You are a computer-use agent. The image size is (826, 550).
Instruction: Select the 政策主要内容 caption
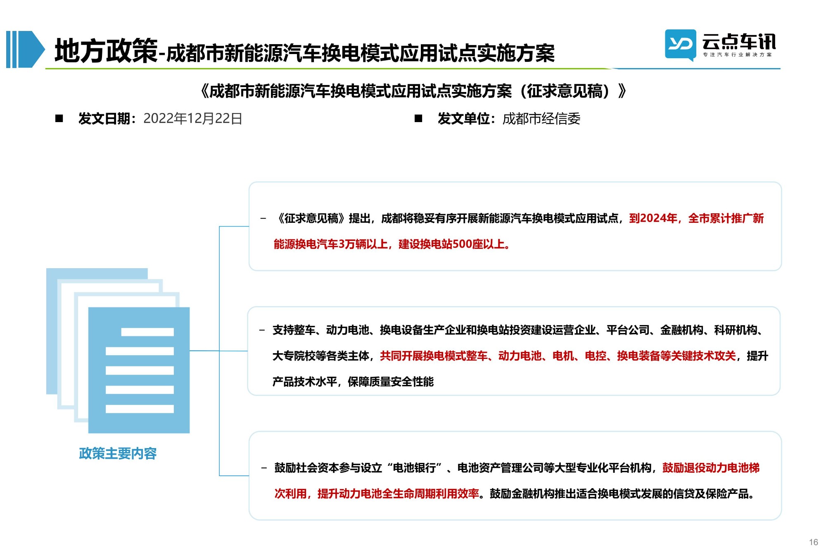pos(118,453)
